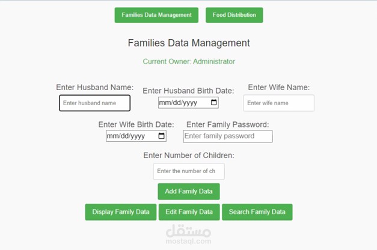Viewport: 377px width, 250px height.
Task: Focus the husband name input field
Action: pyautogui.click(x=95, y=103)
